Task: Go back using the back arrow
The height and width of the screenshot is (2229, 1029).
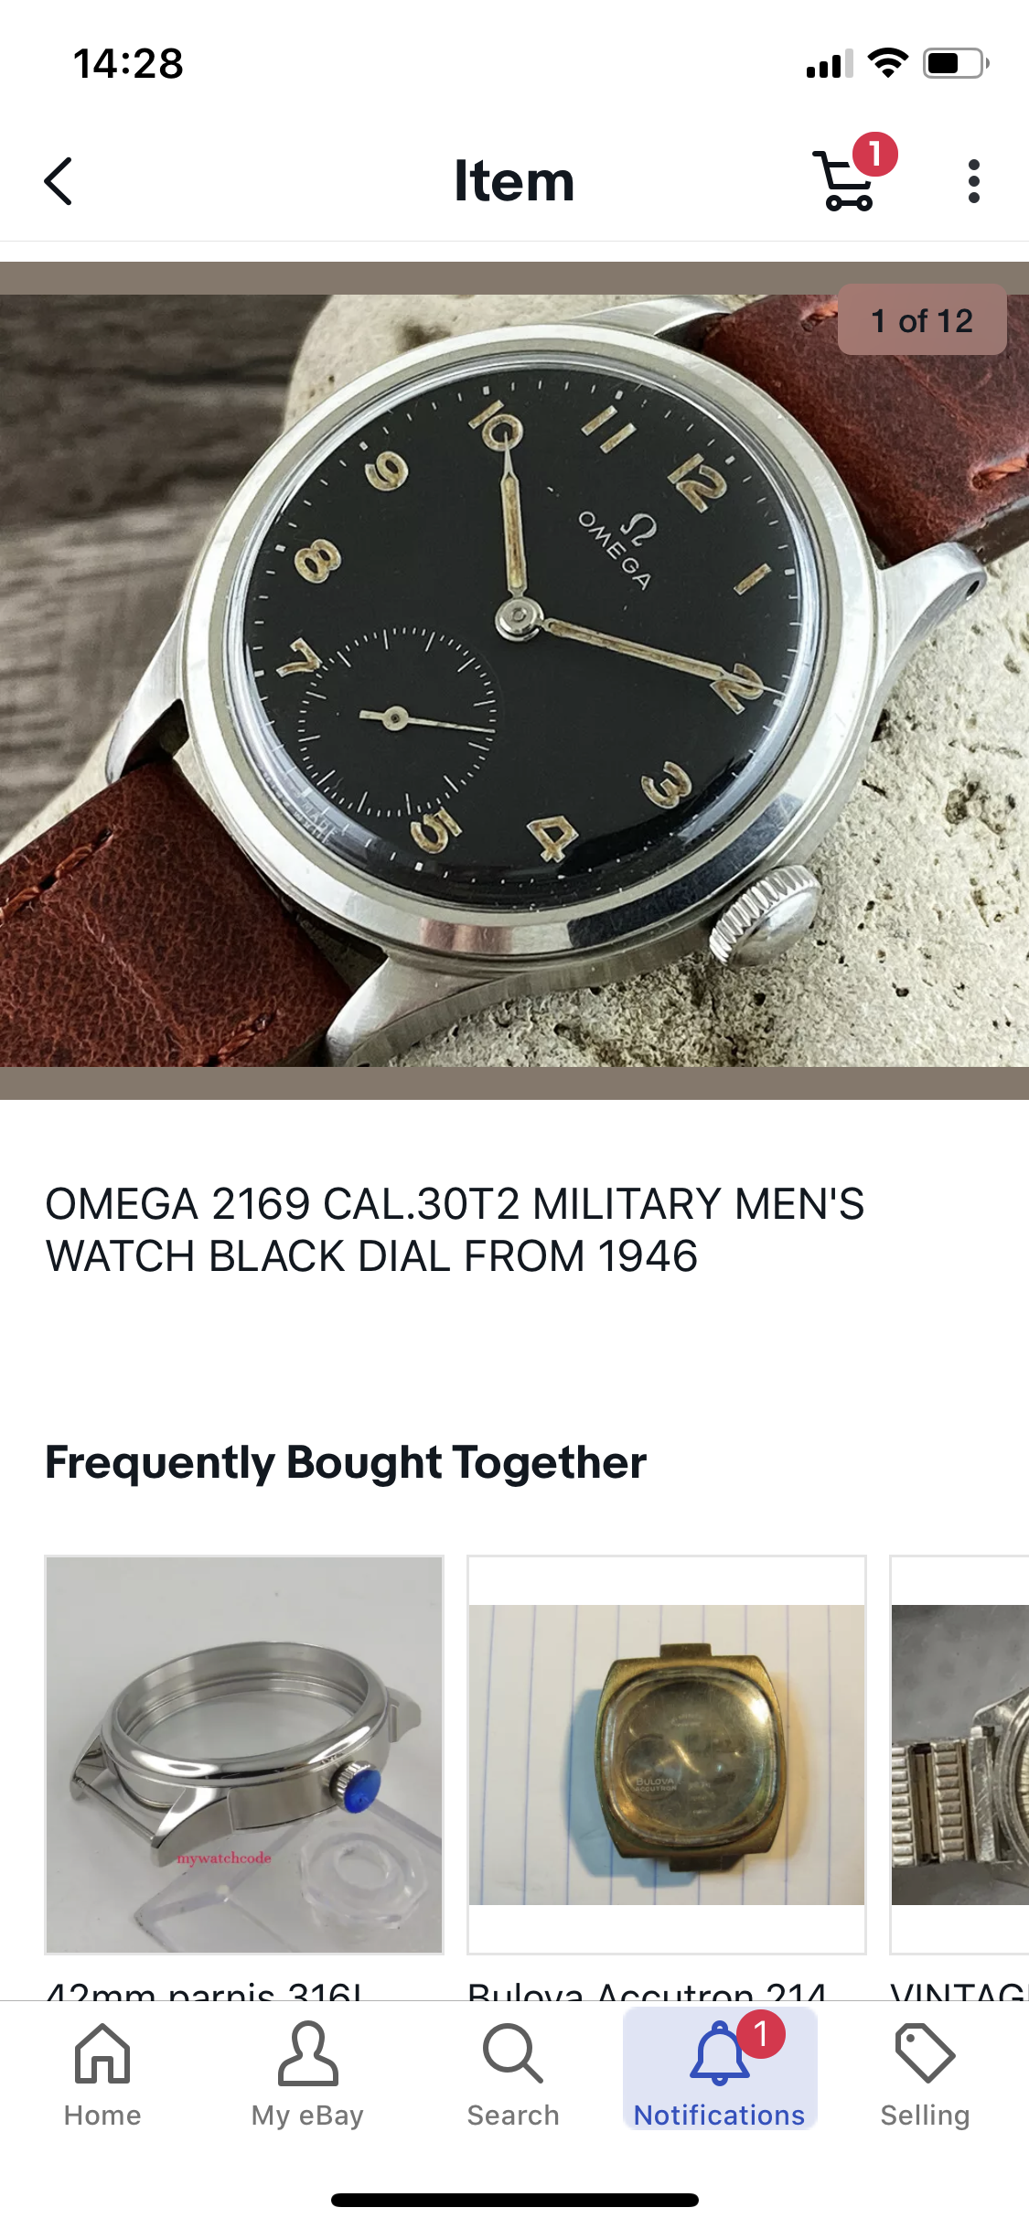Action: pos(59,181)
